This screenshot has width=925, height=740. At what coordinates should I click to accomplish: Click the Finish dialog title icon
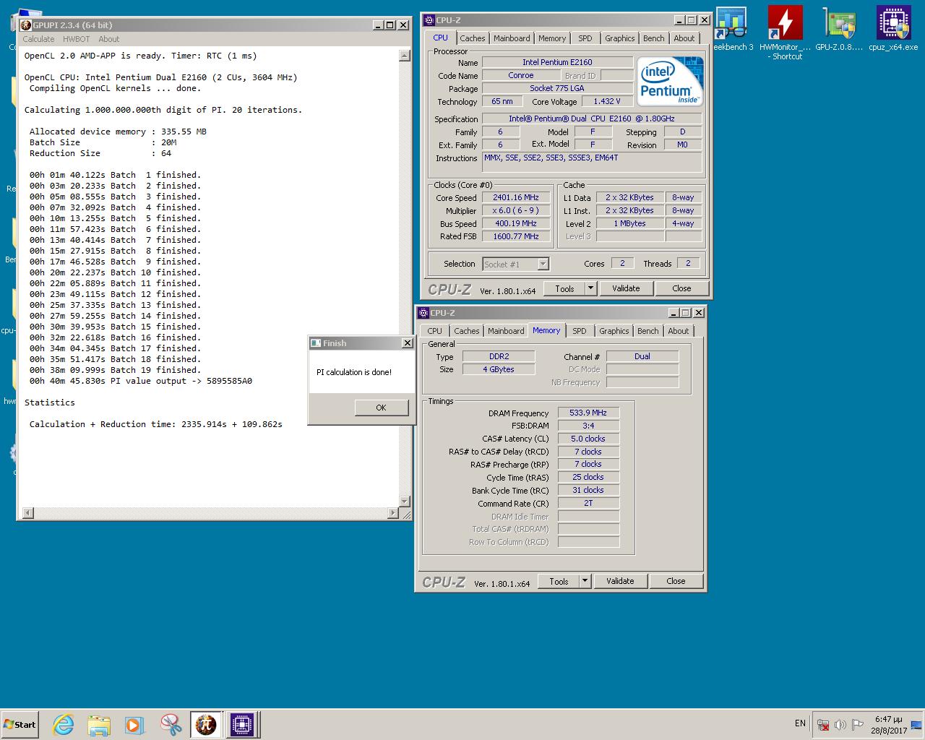pyautogui.click(x=316, y=343)
